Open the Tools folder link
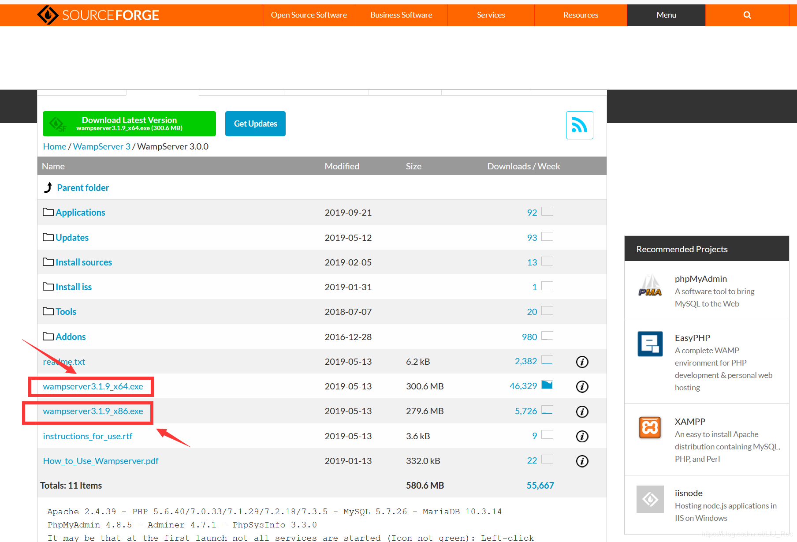 pos(66,312)
